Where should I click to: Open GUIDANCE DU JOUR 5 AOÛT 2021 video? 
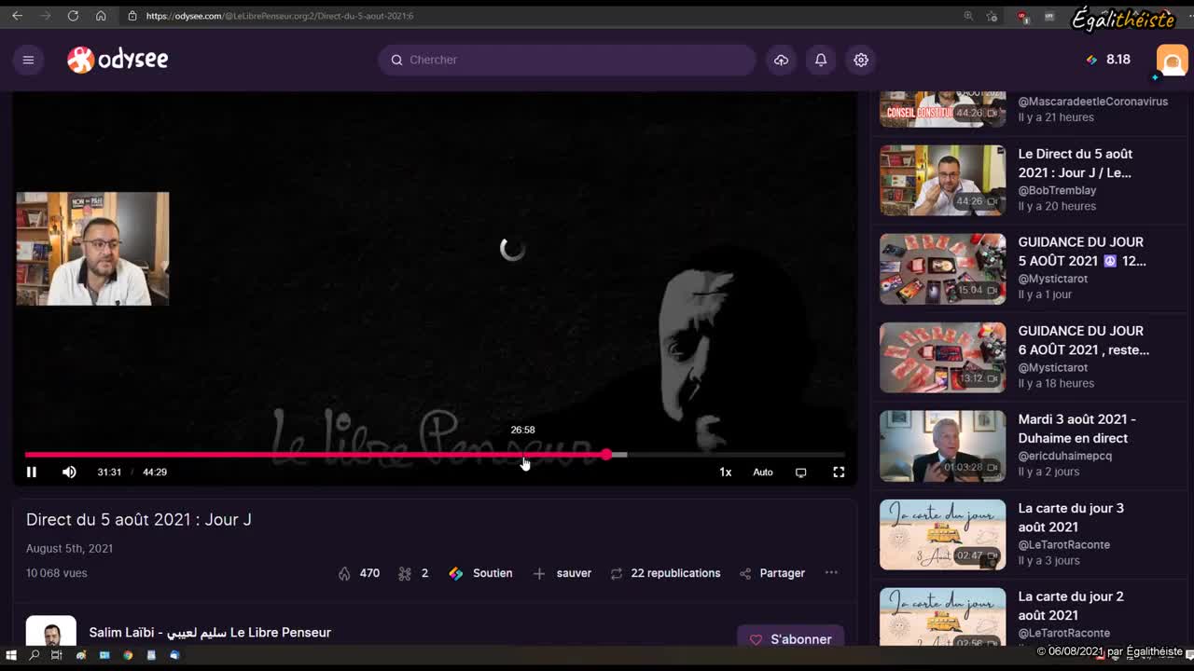click(1082, 252)
